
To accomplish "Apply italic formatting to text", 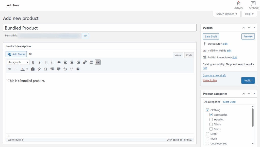I will point(40,62).
